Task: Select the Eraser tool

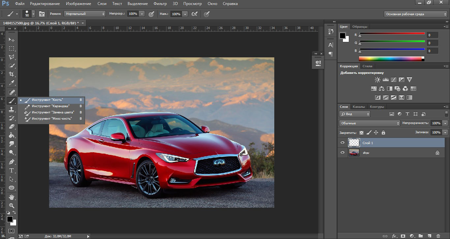Action: [x=12, y=126]
